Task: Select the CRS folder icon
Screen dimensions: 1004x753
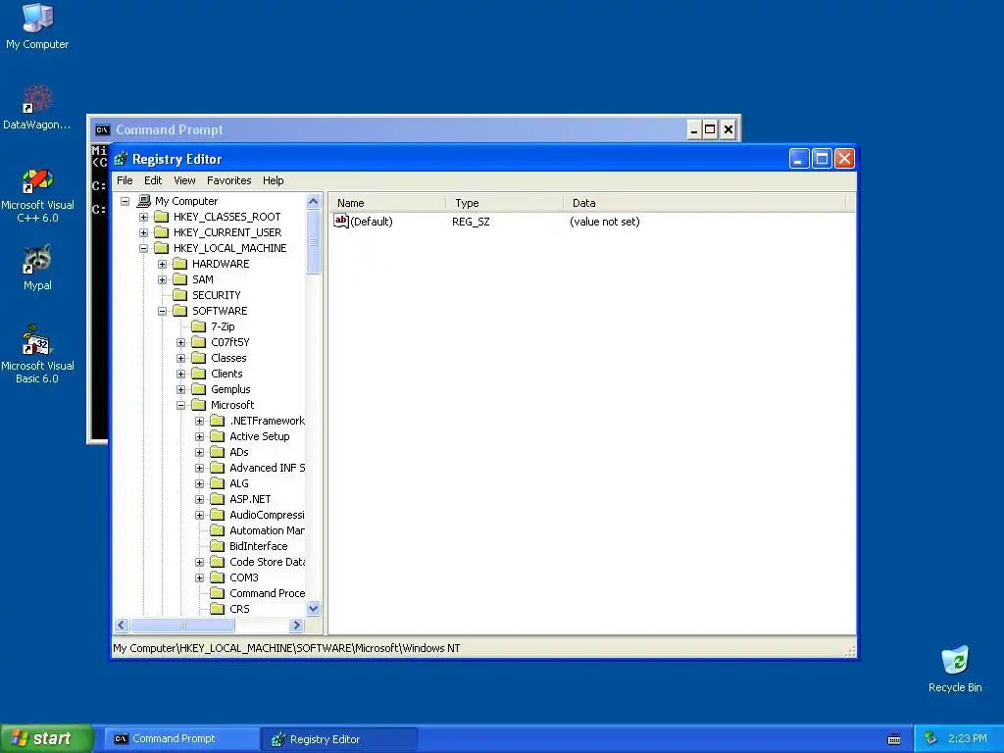Action: (218, 609)
